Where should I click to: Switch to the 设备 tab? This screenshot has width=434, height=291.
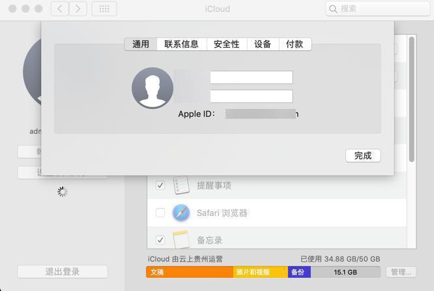click(263, 44)
